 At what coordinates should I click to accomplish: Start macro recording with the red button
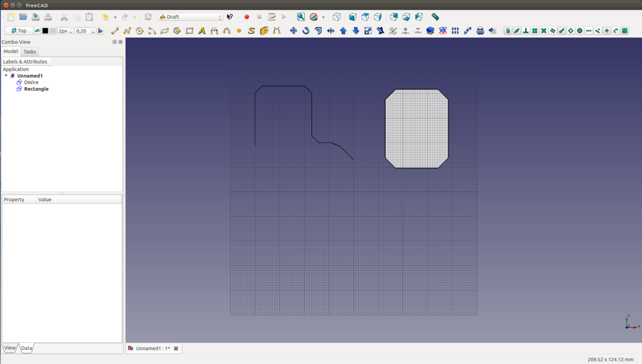tap(247, 17)
